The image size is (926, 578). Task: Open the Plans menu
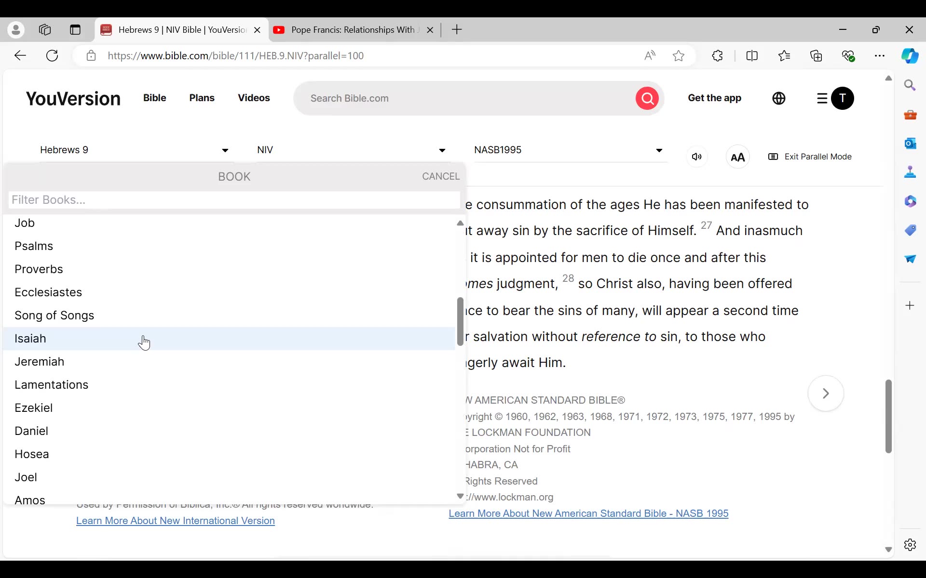pos(202,98)
